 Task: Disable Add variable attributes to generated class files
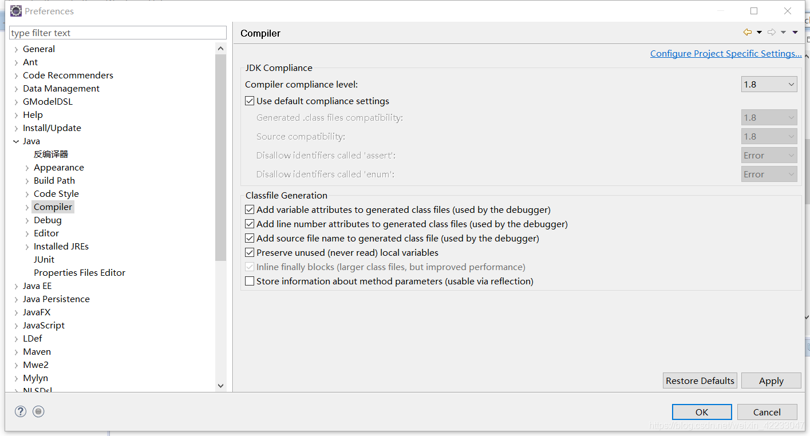point(250,209)
